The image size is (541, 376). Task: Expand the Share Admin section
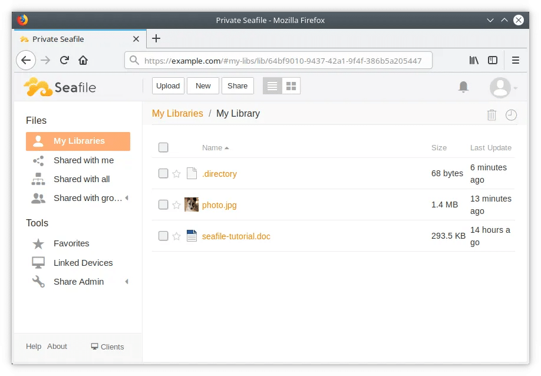point(126,282)
